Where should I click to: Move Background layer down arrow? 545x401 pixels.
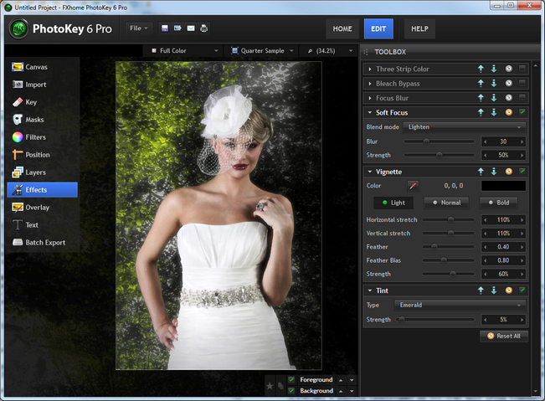tap(352, 391)
